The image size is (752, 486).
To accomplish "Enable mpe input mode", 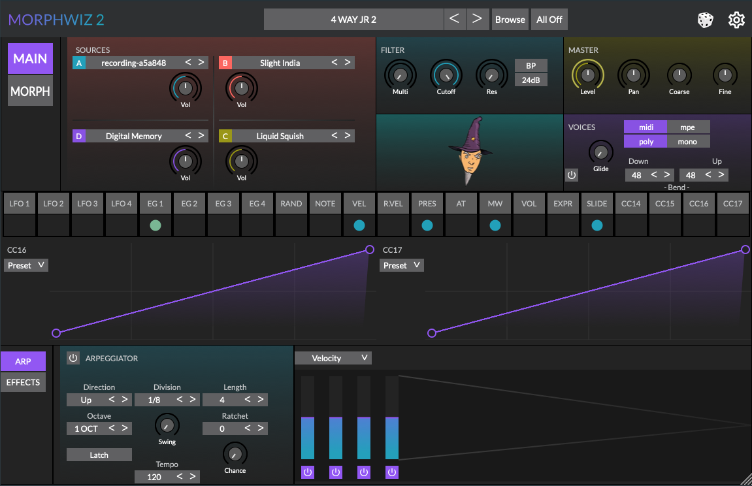I will [687, 127].
